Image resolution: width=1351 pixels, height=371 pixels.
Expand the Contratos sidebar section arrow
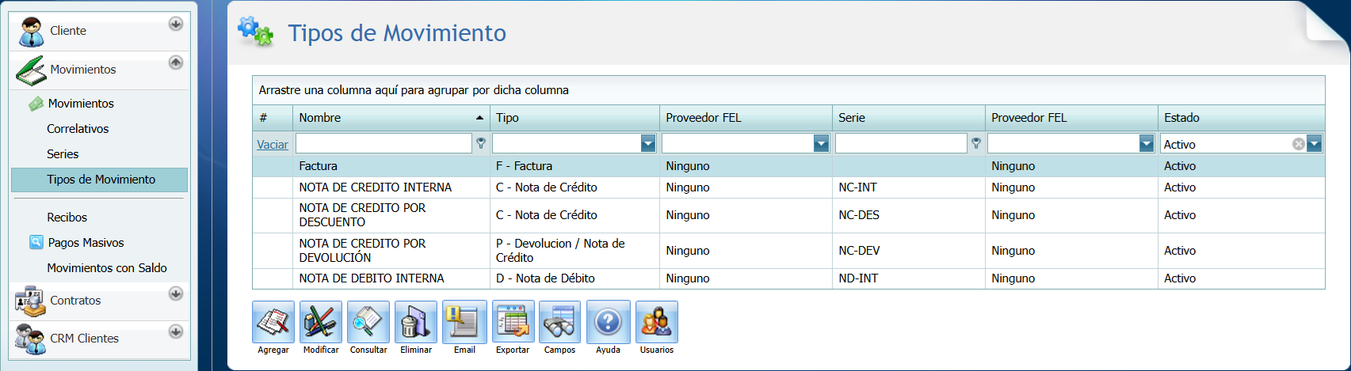[176, 293]
